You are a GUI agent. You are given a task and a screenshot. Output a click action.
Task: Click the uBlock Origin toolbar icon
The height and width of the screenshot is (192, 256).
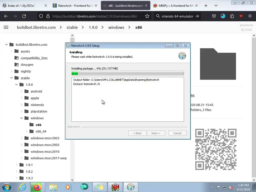[241, 16]
